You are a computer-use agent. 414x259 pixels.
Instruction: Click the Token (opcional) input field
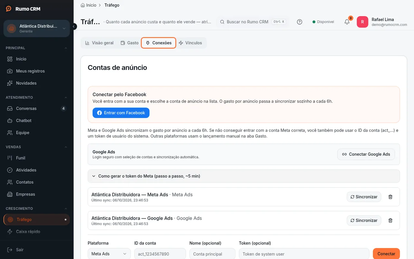point(304,254)
